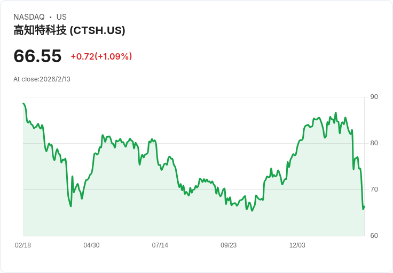Click the At close:2026/2/13 date text
The height and width of the screenshot is (273, 393).
click(x=42, y=79)
